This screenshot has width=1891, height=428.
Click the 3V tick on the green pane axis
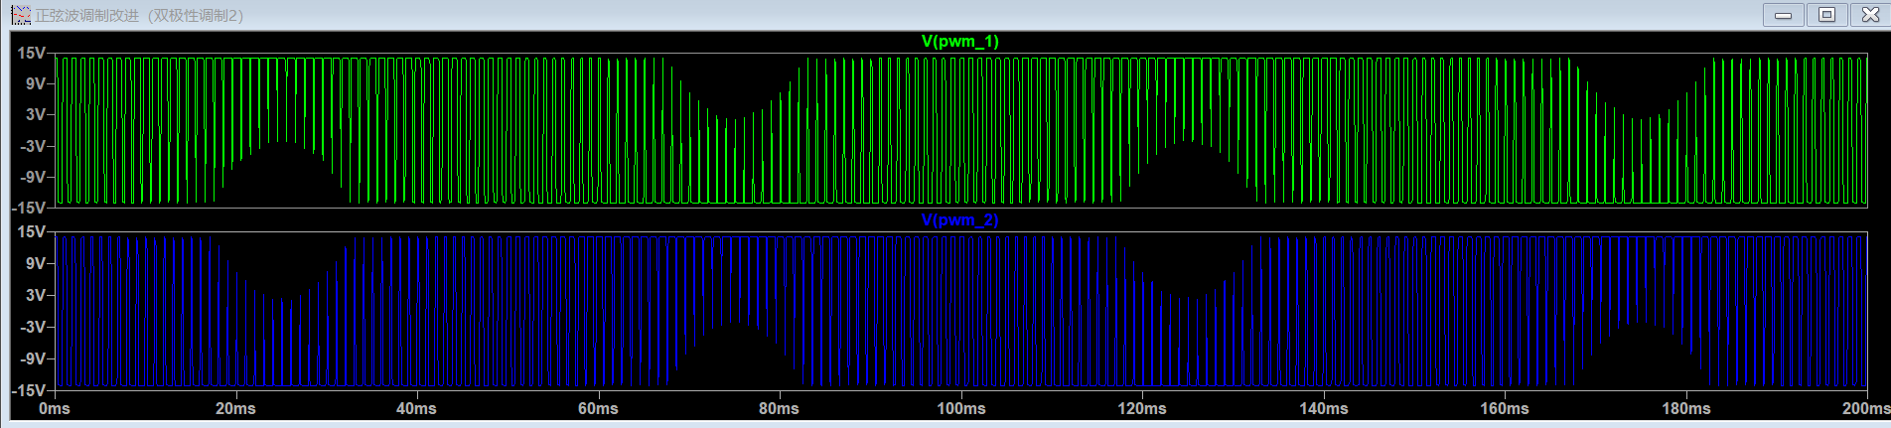click(x=35, y=114)
